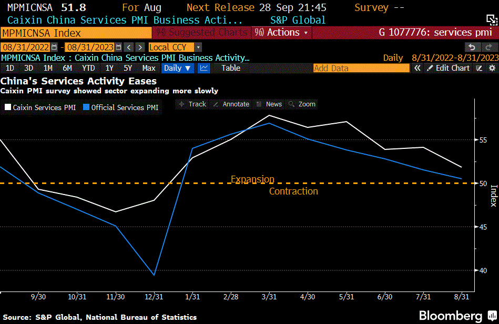This screenshot has width=499, height=324.
Task: Click the MPMICNSA Index security field
Action: pyautogui.click(x=76, y=33)
